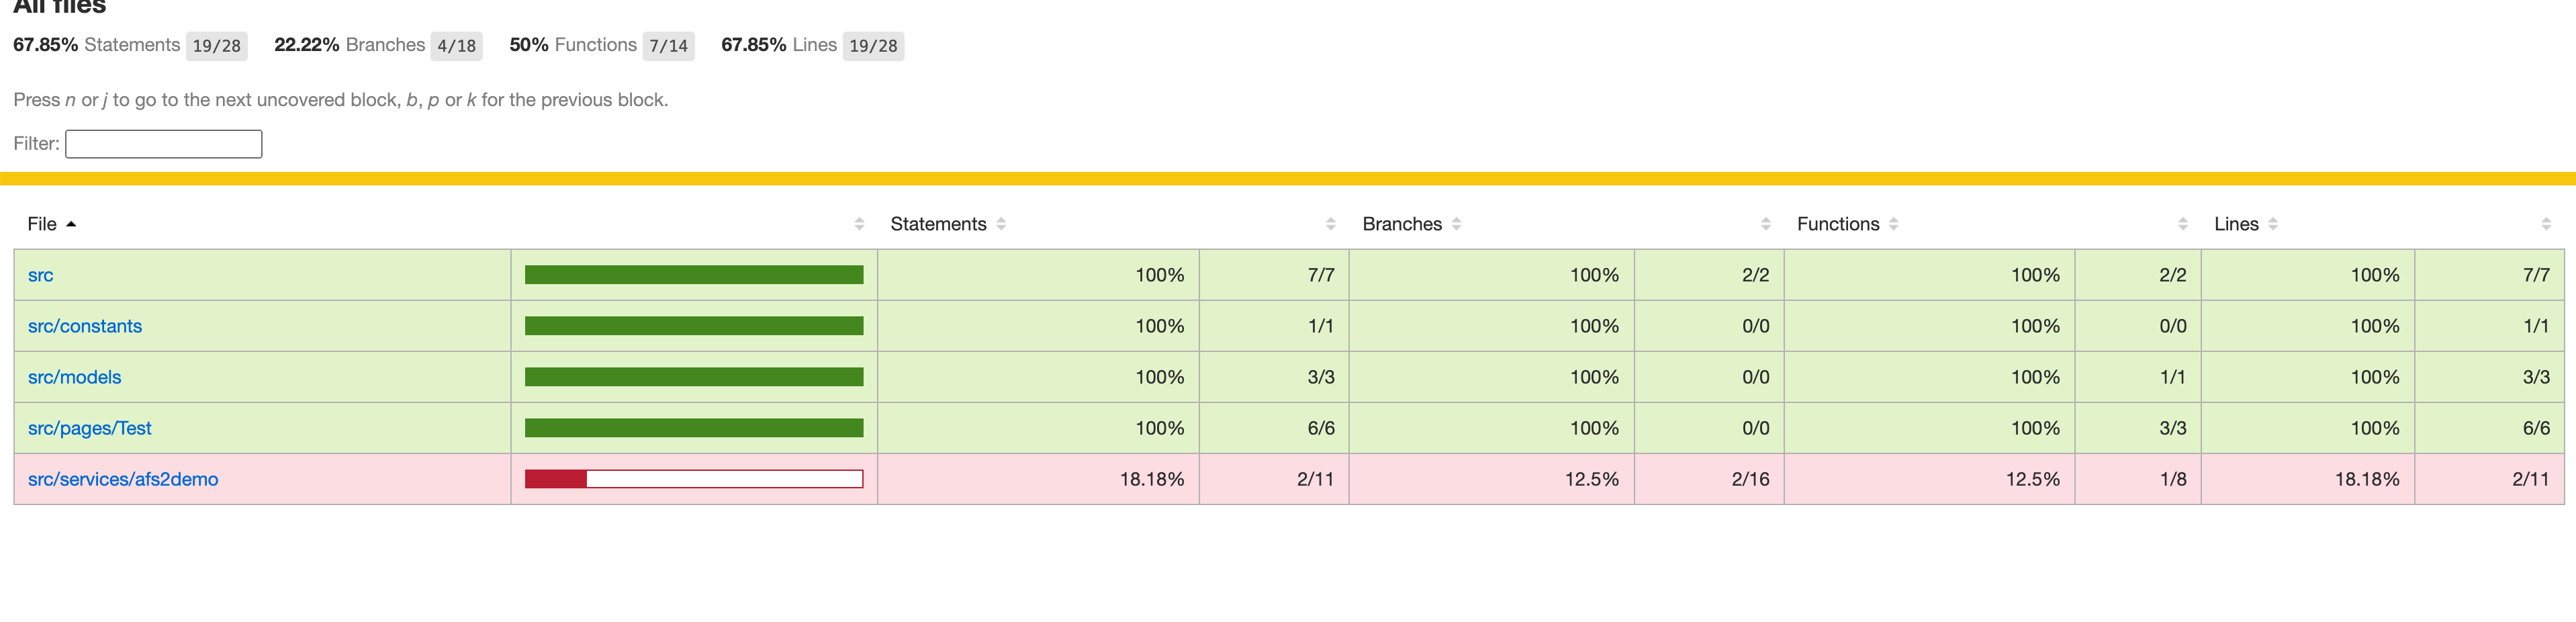The width and height of the screenshot is (2576, 622).
Task: Click the sorter icon right of File column
Action: pyautogui.click(x=858, y=224)
